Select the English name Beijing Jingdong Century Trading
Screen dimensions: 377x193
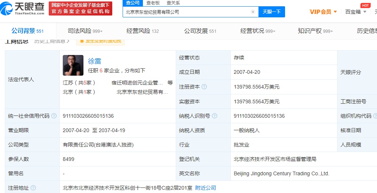[x=281, y=173]
